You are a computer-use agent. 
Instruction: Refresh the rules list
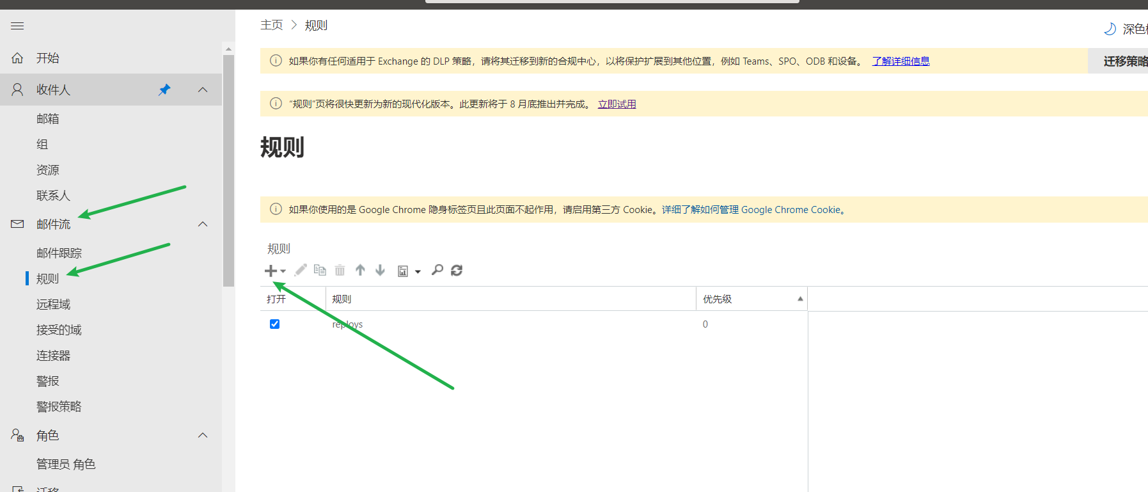tap(457, 271)
